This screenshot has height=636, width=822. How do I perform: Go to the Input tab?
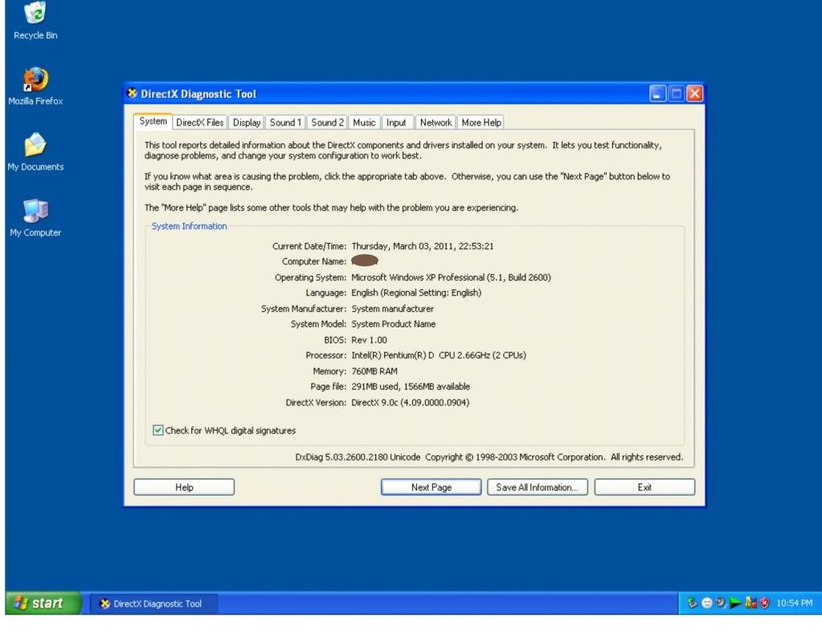click(x=396, y=122)
